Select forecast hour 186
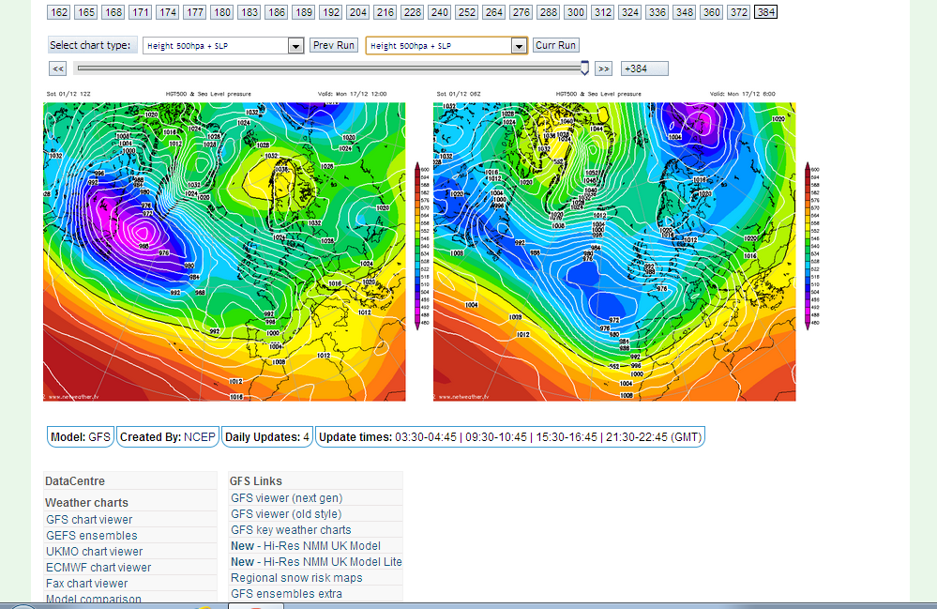The image size is (937, 609). [277, 12]
